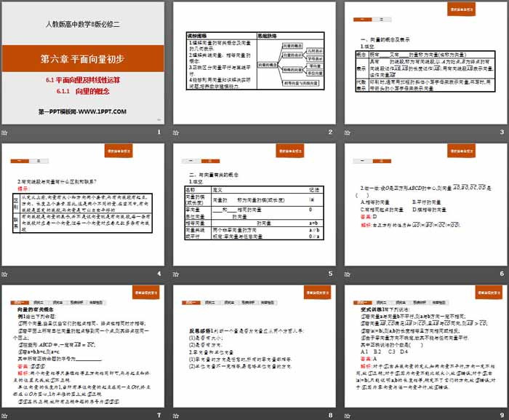Click slide number 3 label

(x=502, y=132)
